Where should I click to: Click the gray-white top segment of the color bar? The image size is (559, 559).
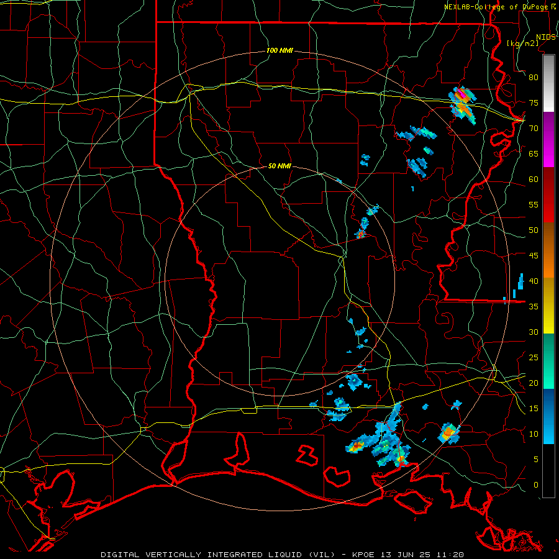click(548, 83)
